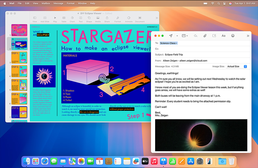The height and width of the screenshot is (168, 258).
Task: Open the emoji picker smiley icon
Action: (233, 35)
